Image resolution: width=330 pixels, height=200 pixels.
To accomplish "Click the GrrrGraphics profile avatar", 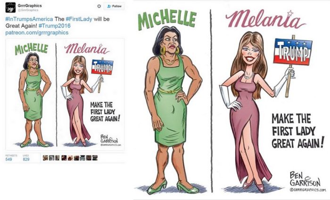I will [x=10, y=8].
